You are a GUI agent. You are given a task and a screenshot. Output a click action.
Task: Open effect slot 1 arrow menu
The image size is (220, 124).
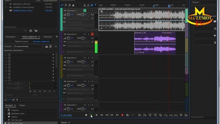(x=53, y=54)
